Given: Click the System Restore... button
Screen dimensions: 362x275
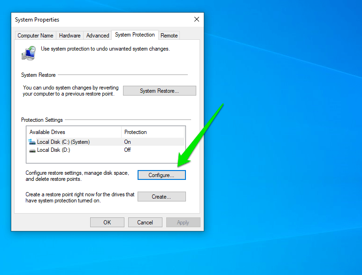Looking at the screenshot, I should pyautogui.click(x=159, y=91).
